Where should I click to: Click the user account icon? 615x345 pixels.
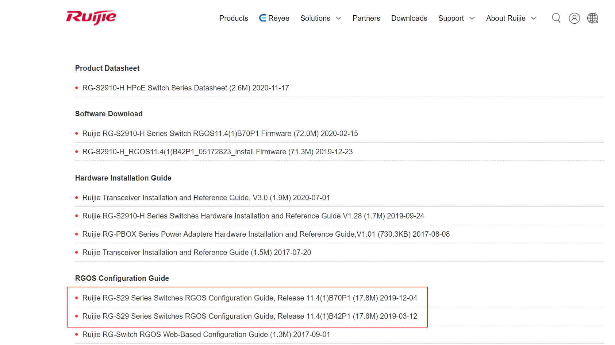574,18
